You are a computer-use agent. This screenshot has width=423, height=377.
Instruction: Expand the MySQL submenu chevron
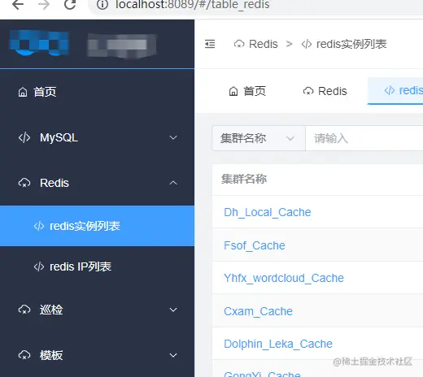[x=173, y=137]
